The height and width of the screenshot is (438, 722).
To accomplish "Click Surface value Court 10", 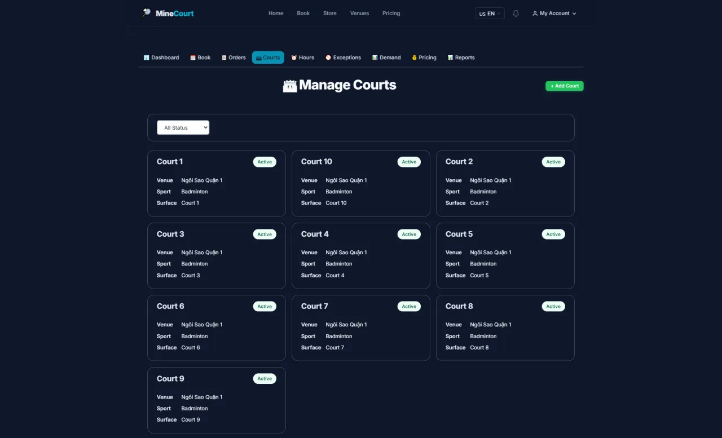I will click(336, 203).
